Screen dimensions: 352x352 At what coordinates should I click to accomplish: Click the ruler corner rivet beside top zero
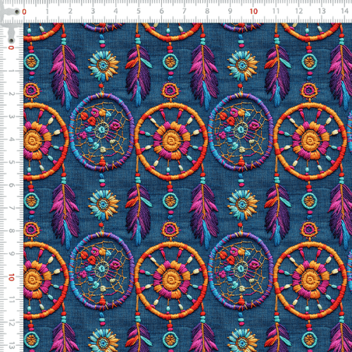pyautogui.click(x=17, y=11)
